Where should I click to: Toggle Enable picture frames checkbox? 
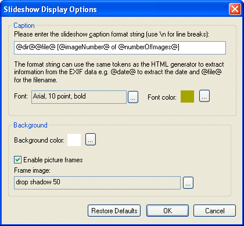point(17,160)
